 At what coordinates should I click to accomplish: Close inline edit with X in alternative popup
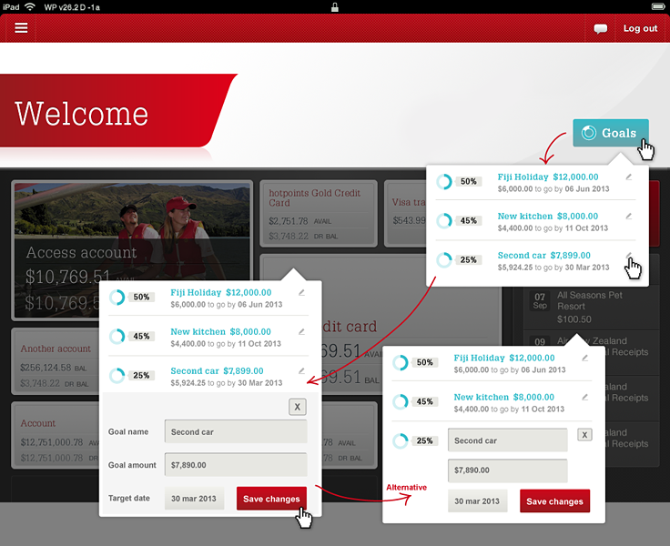584,435
